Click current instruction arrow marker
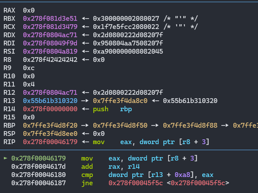 point(6,158)
